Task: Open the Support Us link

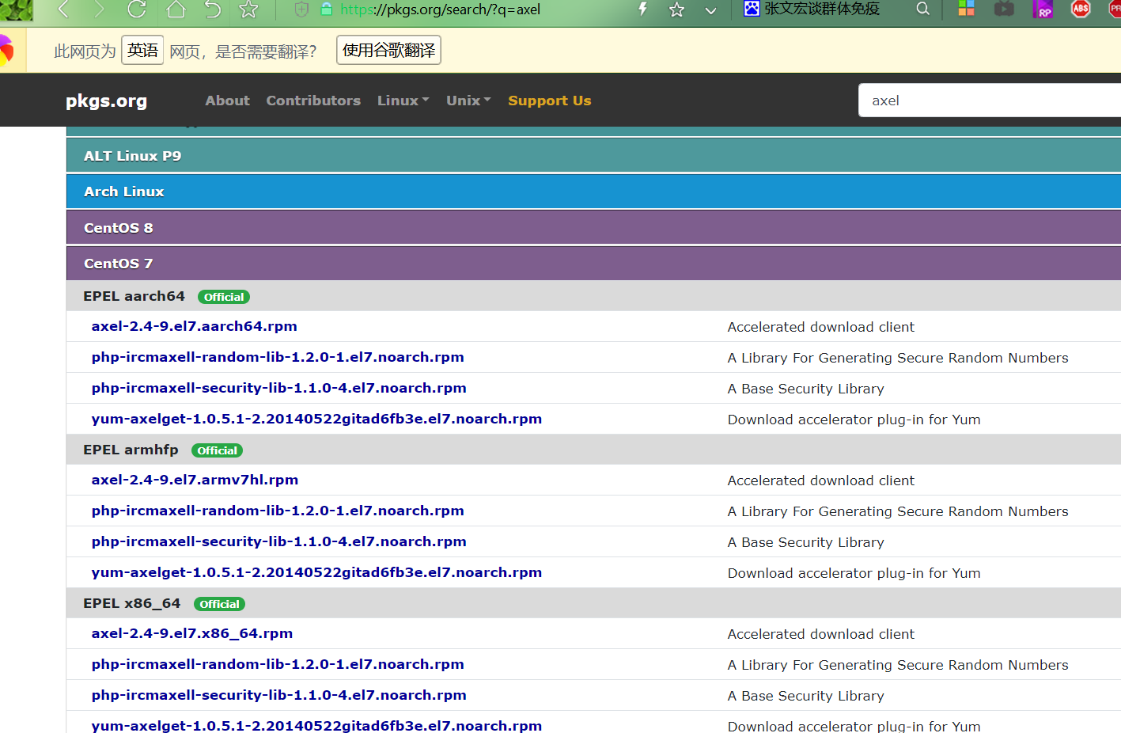Action: [x=549, y=101]
